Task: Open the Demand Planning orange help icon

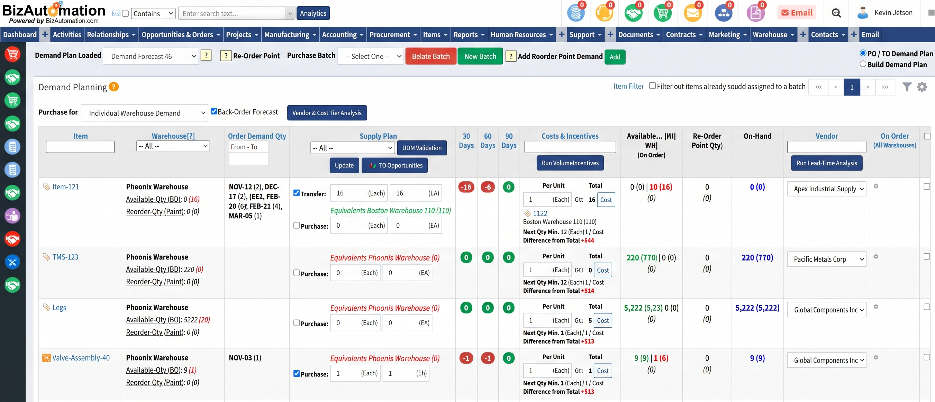Action: point(114,87)
